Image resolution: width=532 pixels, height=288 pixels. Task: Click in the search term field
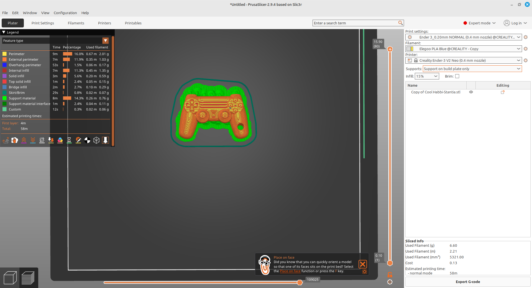coord(355,23)
